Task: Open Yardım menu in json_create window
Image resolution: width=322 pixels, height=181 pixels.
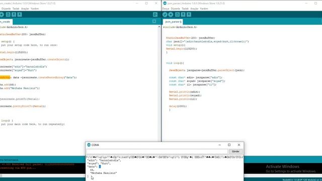Action: [x=35, y=9]
